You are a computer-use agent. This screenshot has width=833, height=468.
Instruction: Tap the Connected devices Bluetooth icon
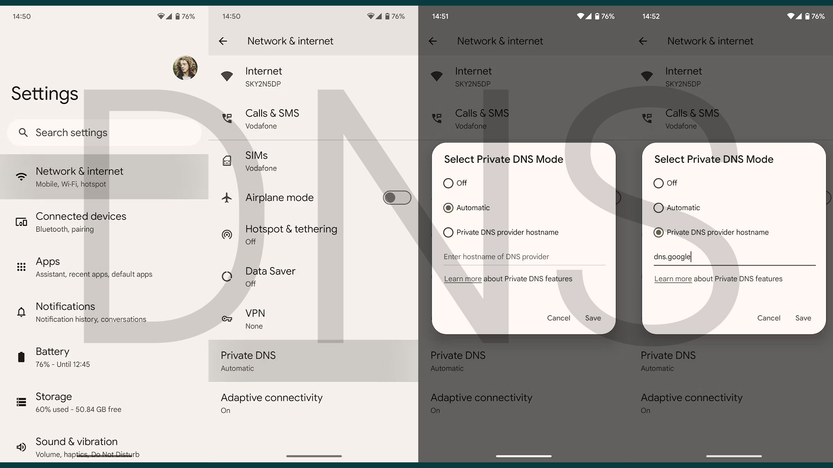point(20,222)
